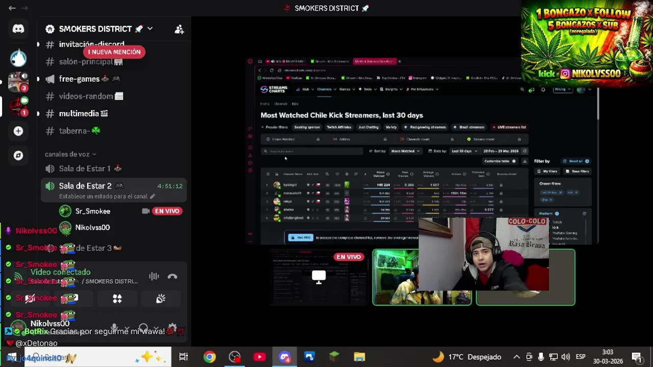
Task: Open the red YouTube taskbar app
Action: (x=260, y=357)
